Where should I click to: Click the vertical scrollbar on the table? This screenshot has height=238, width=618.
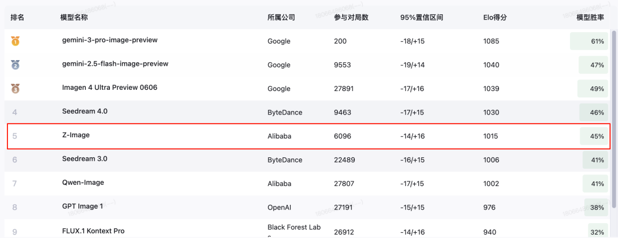[615, 118]
